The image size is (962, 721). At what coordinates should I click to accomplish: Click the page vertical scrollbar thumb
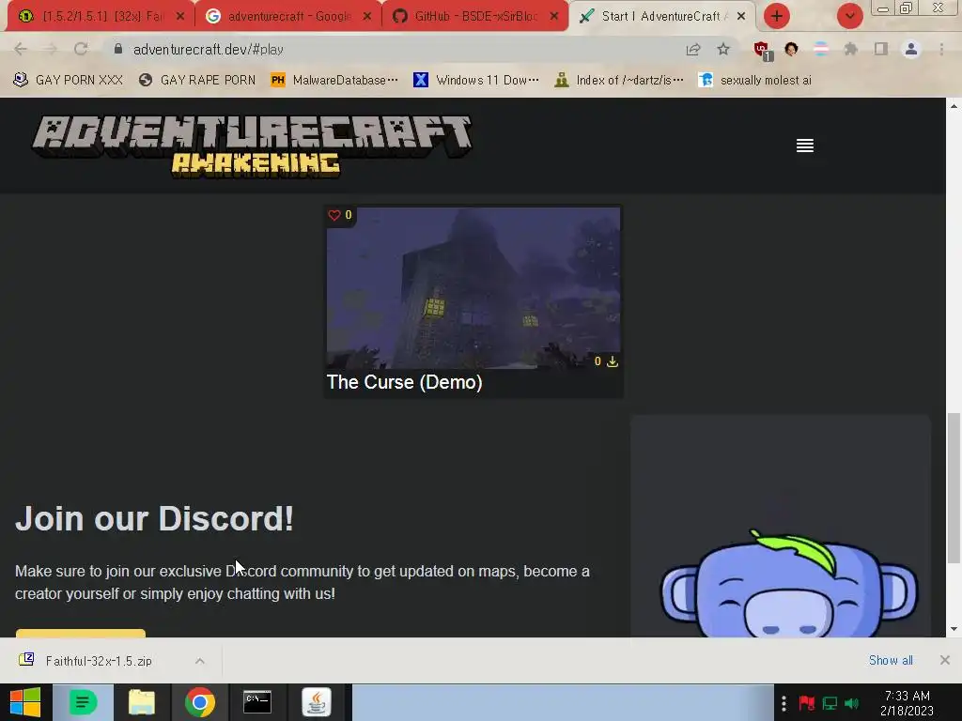click(x=954, y=488)
